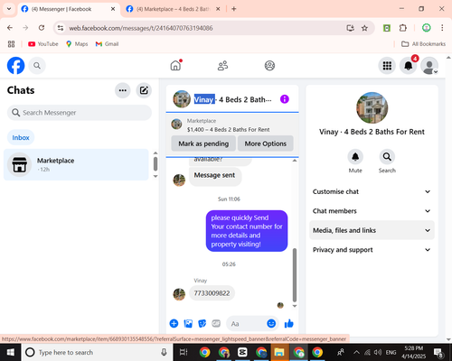Viewport: 452px width, 361px height.
Task: Click the purple 'please quickly Send' message
Action: [x=247, y=231]
